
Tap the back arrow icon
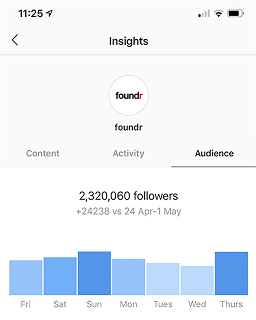pos(15,40)
